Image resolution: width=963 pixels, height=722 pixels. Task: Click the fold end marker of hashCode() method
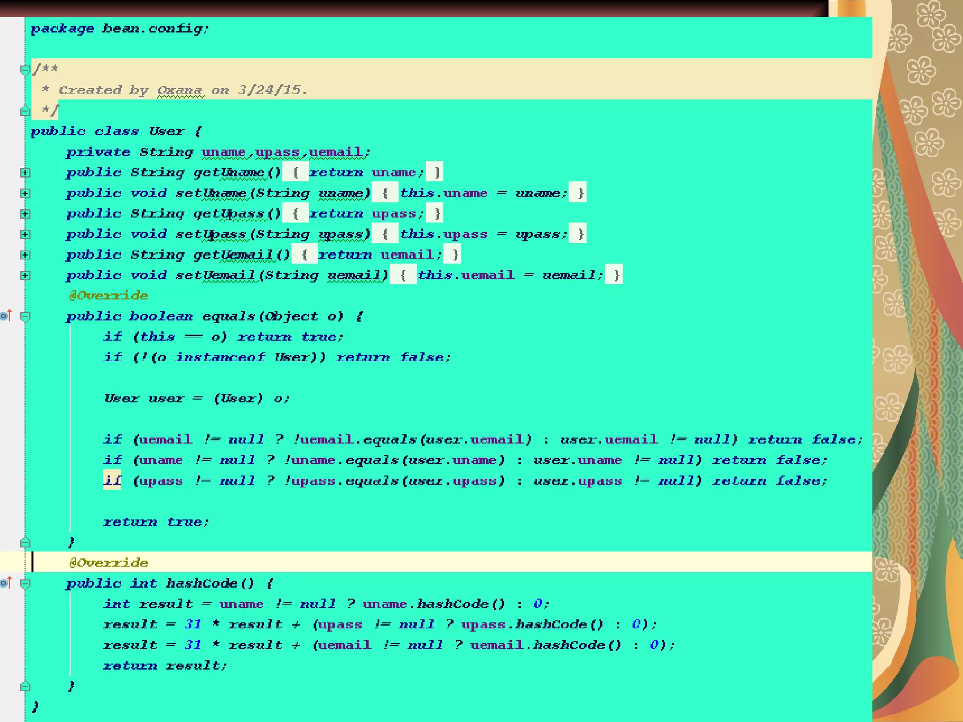point(25,687)
